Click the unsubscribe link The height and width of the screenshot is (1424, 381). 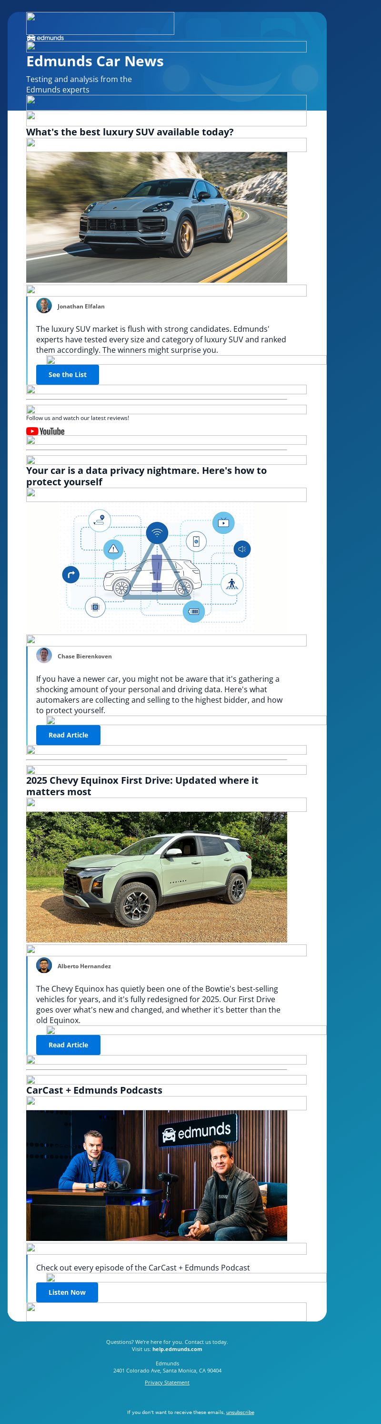240,1412
